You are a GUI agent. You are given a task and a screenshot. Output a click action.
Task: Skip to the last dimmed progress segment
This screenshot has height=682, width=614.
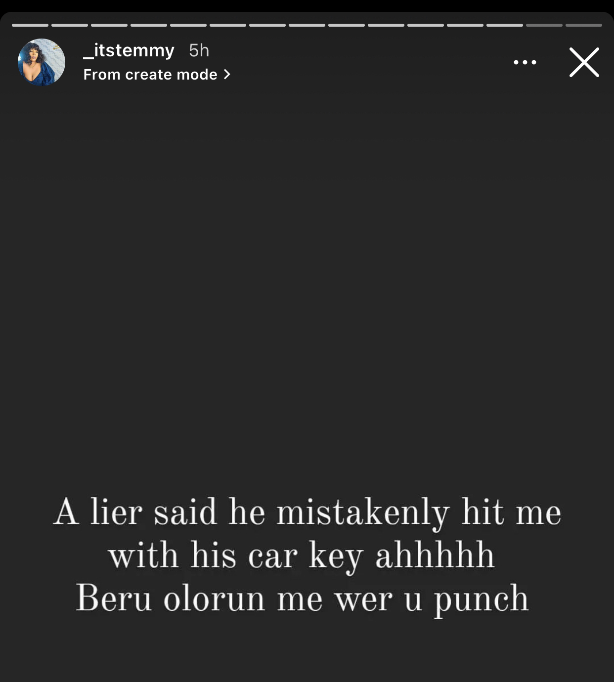pos(584,25)
